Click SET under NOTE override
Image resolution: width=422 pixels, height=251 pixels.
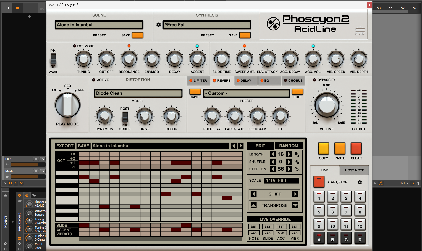click(254, 226)
